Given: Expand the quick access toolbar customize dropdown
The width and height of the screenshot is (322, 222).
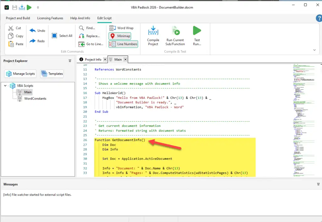Looking at the screenshot, I should (38, 7).
